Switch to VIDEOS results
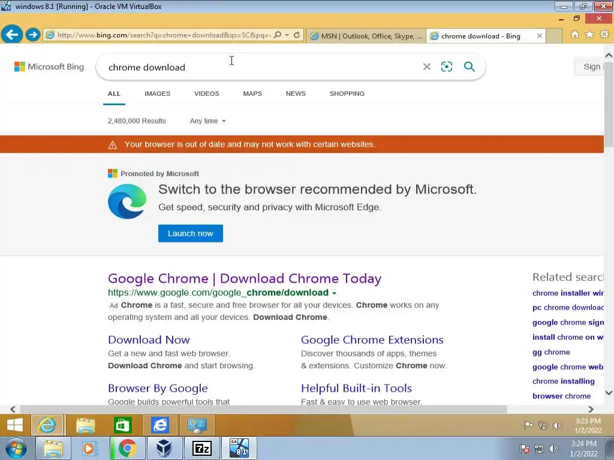Viewport: 614px width, 460px height. 207,93
